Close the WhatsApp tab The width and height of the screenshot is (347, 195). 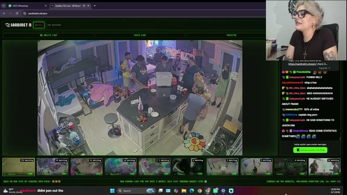(x=46, y=6)
